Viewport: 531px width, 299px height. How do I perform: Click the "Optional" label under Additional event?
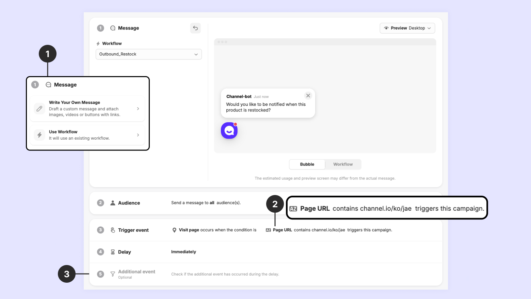(125, 278)
